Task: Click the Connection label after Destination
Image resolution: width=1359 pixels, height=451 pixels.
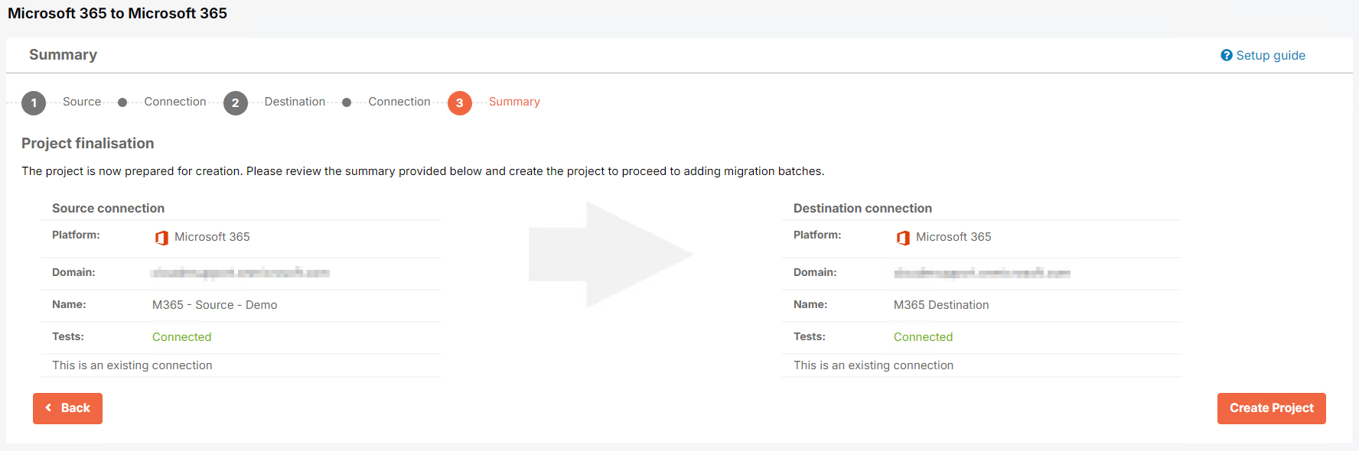Action: point(399,102)
